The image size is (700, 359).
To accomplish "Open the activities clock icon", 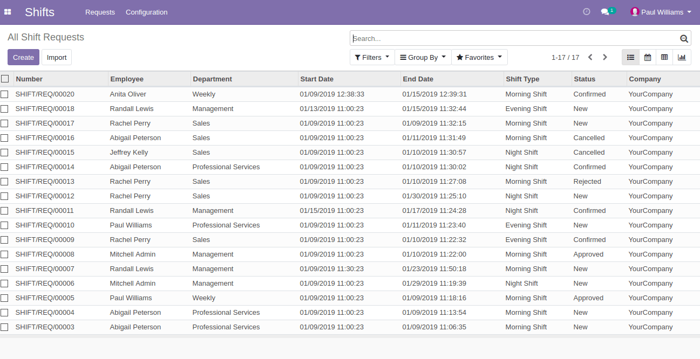I will [587, 12].
